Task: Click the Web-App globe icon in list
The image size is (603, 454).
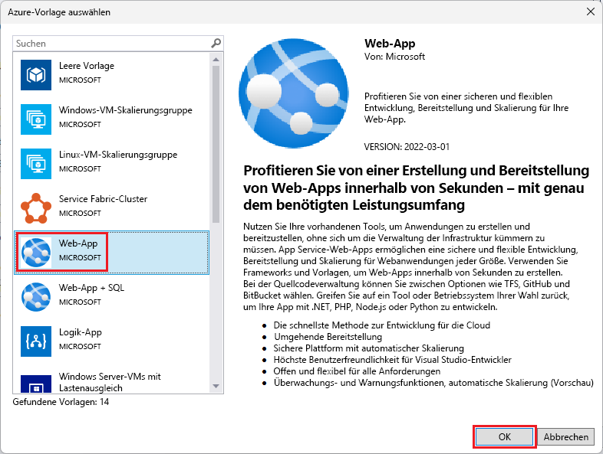Action: coord(36,253)
